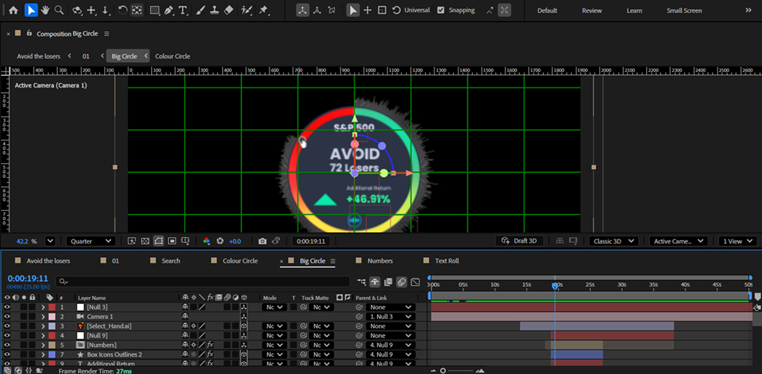Hide the Camera 1 layer
Viewport: 762px width, 374px height.
point(7,317)
